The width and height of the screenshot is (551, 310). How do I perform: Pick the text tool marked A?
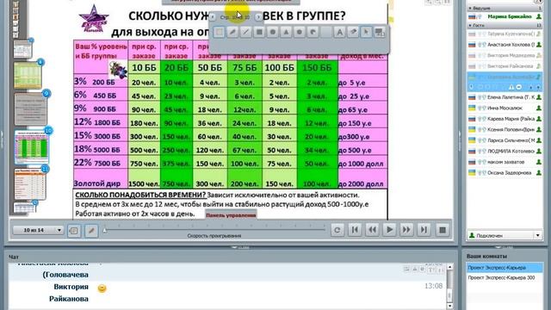point(339,33)
